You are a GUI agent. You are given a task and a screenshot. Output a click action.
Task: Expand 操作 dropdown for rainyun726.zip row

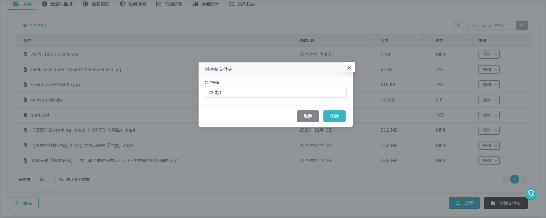489,100
